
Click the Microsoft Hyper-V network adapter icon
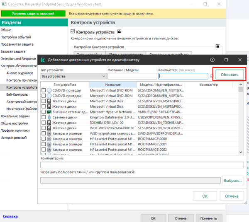49,112
